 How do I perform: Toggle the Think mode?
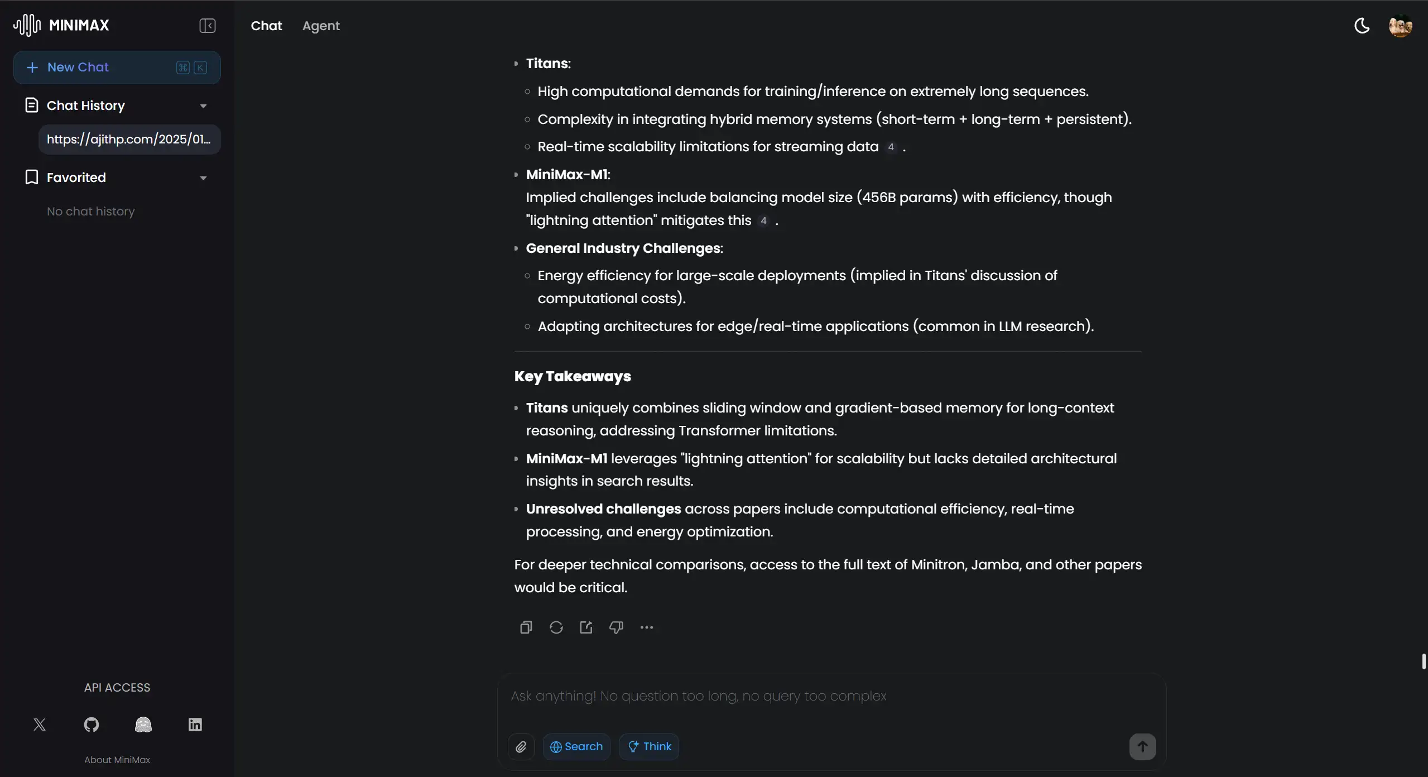(x=649, y=746)
